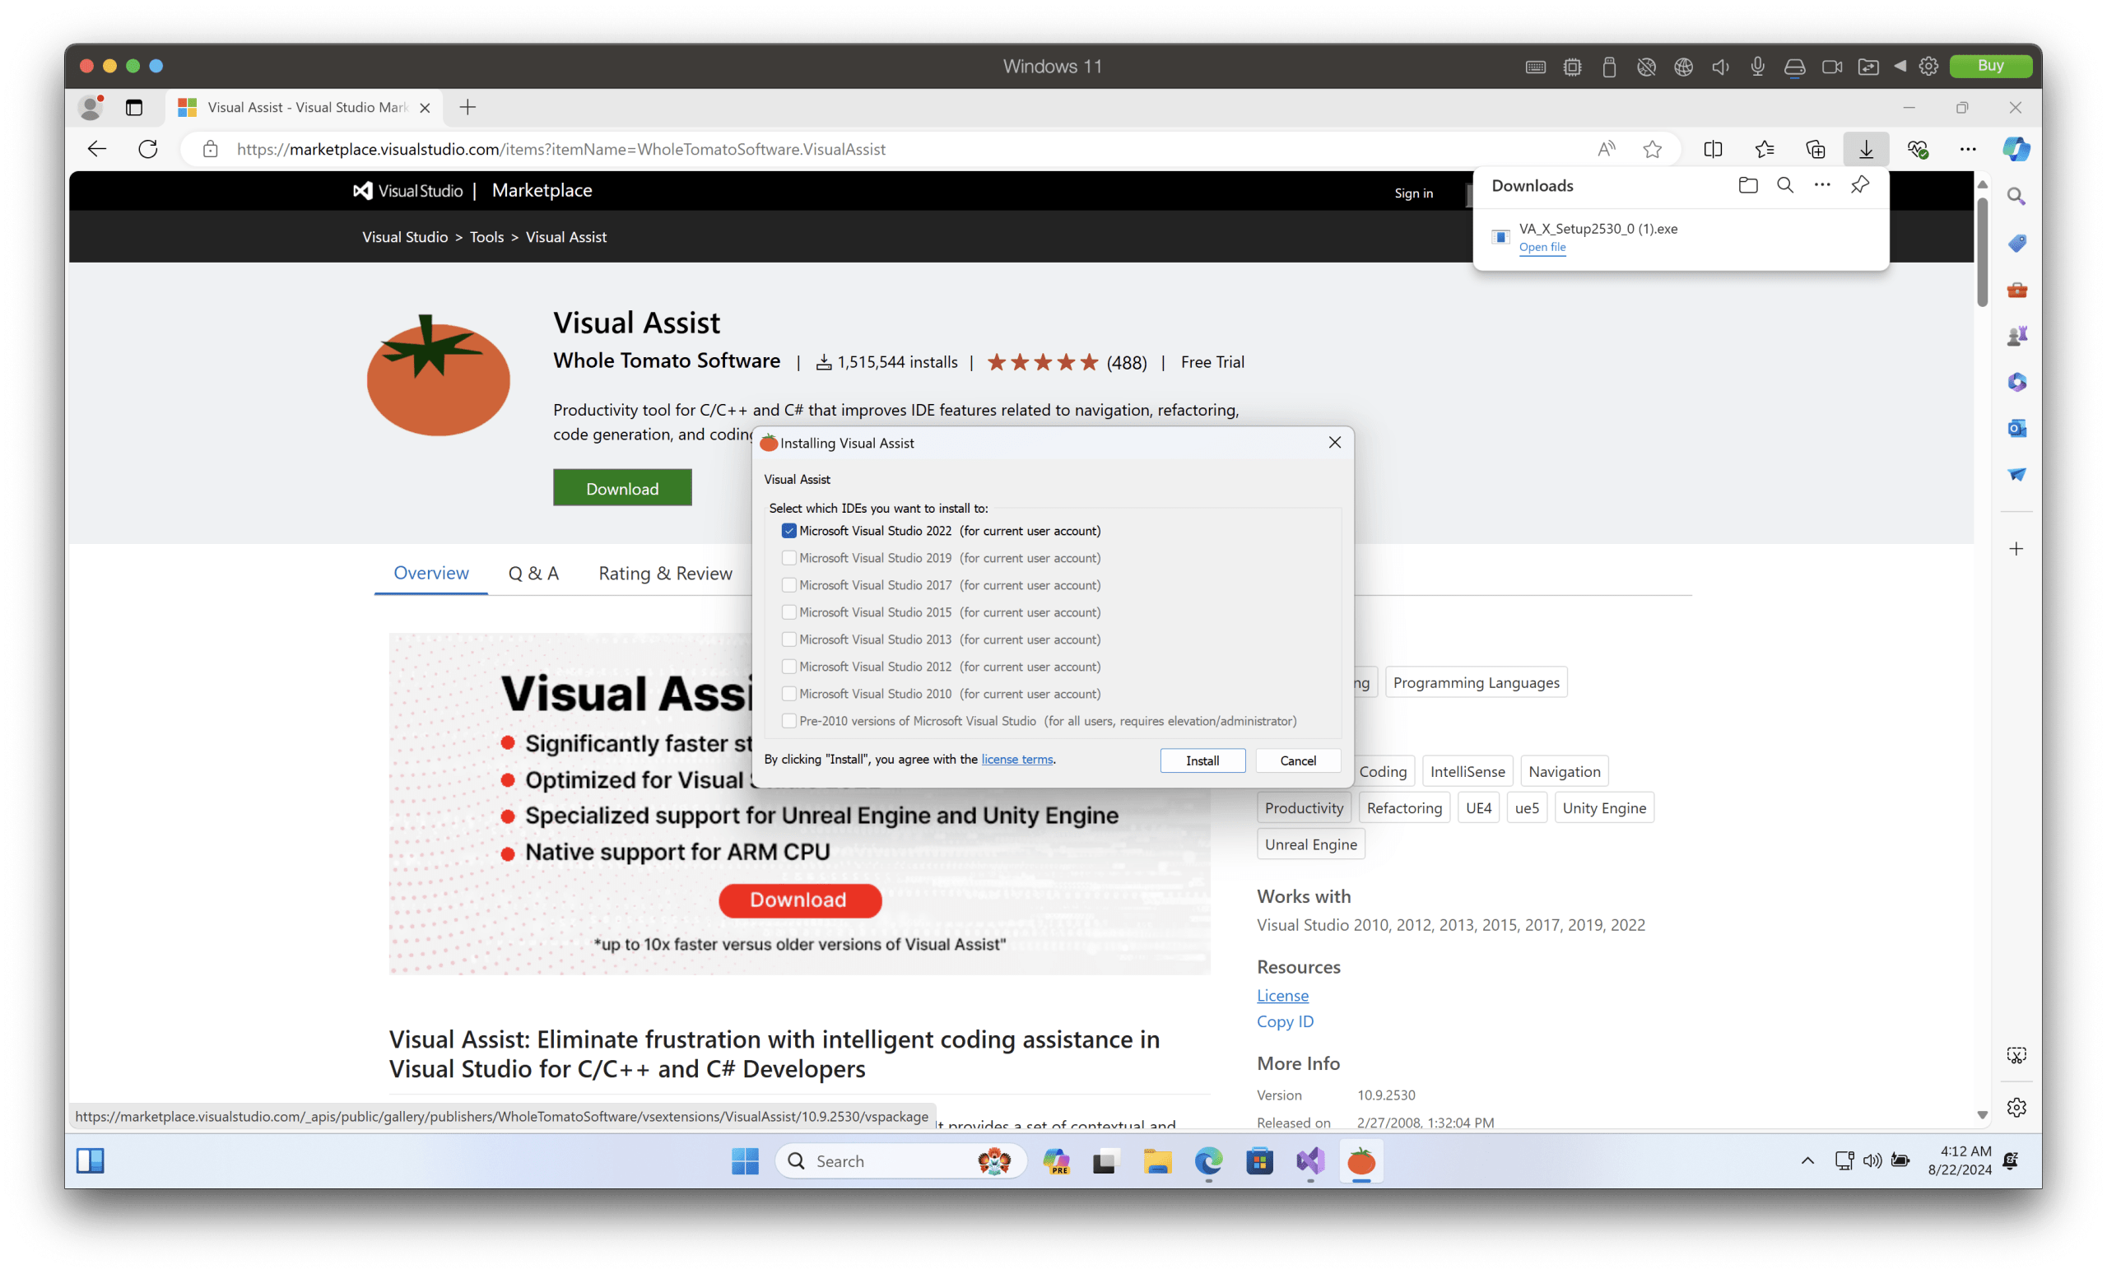This screenshot has height=1274, width=2107.
Task: Click the browser Downloads toolbar icon
Action: (x=1866, y=150)
